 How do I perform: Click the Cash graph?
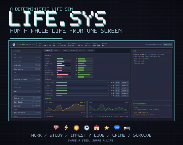pos(108,107)
